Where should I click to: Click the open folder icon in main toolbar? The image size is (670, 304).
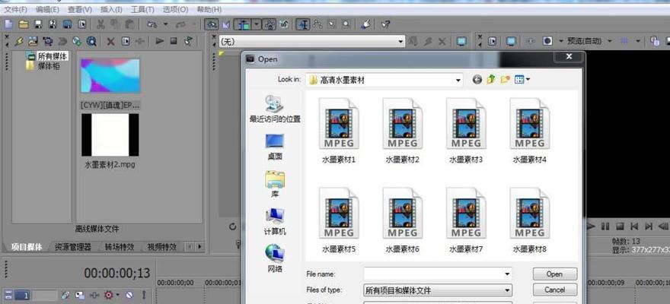[24, 25]
